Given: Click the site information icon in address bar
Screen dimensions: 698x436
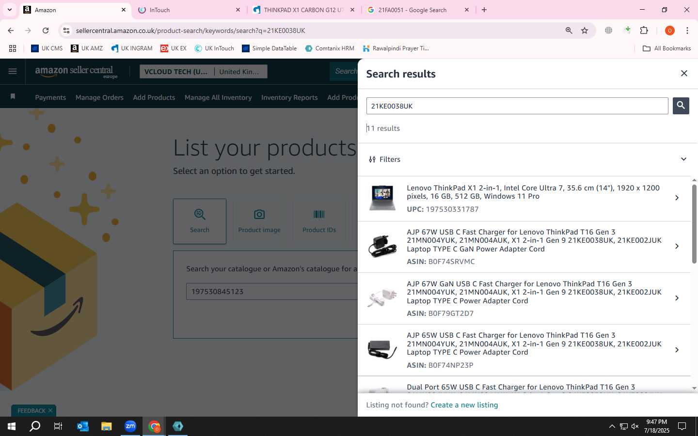Looking at the screenshot, I should [66, 31].
